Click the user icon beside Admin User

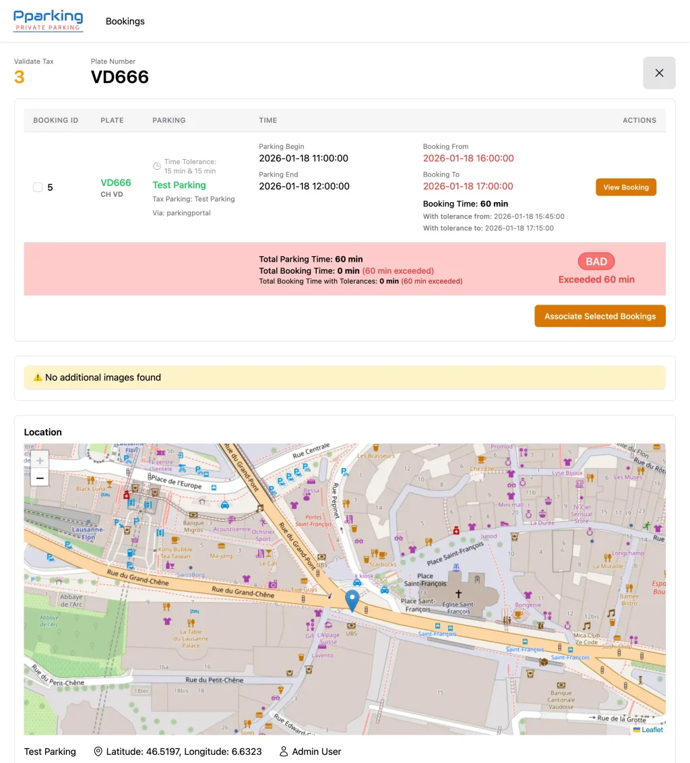(x=284, y=752)
